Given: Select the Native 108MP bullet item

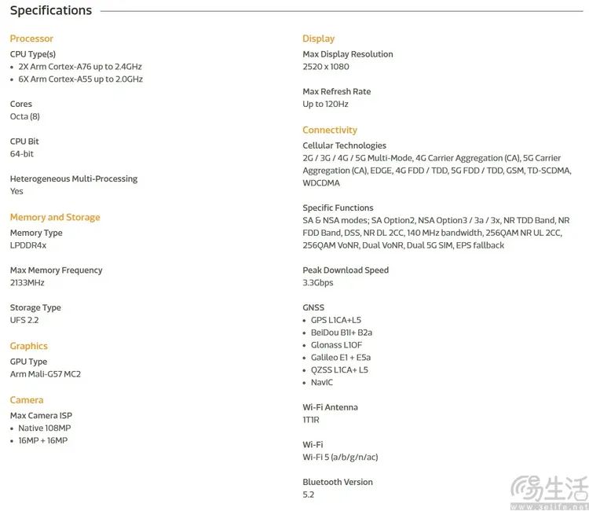Looking at the screenshot, I should tap(44, 428).
